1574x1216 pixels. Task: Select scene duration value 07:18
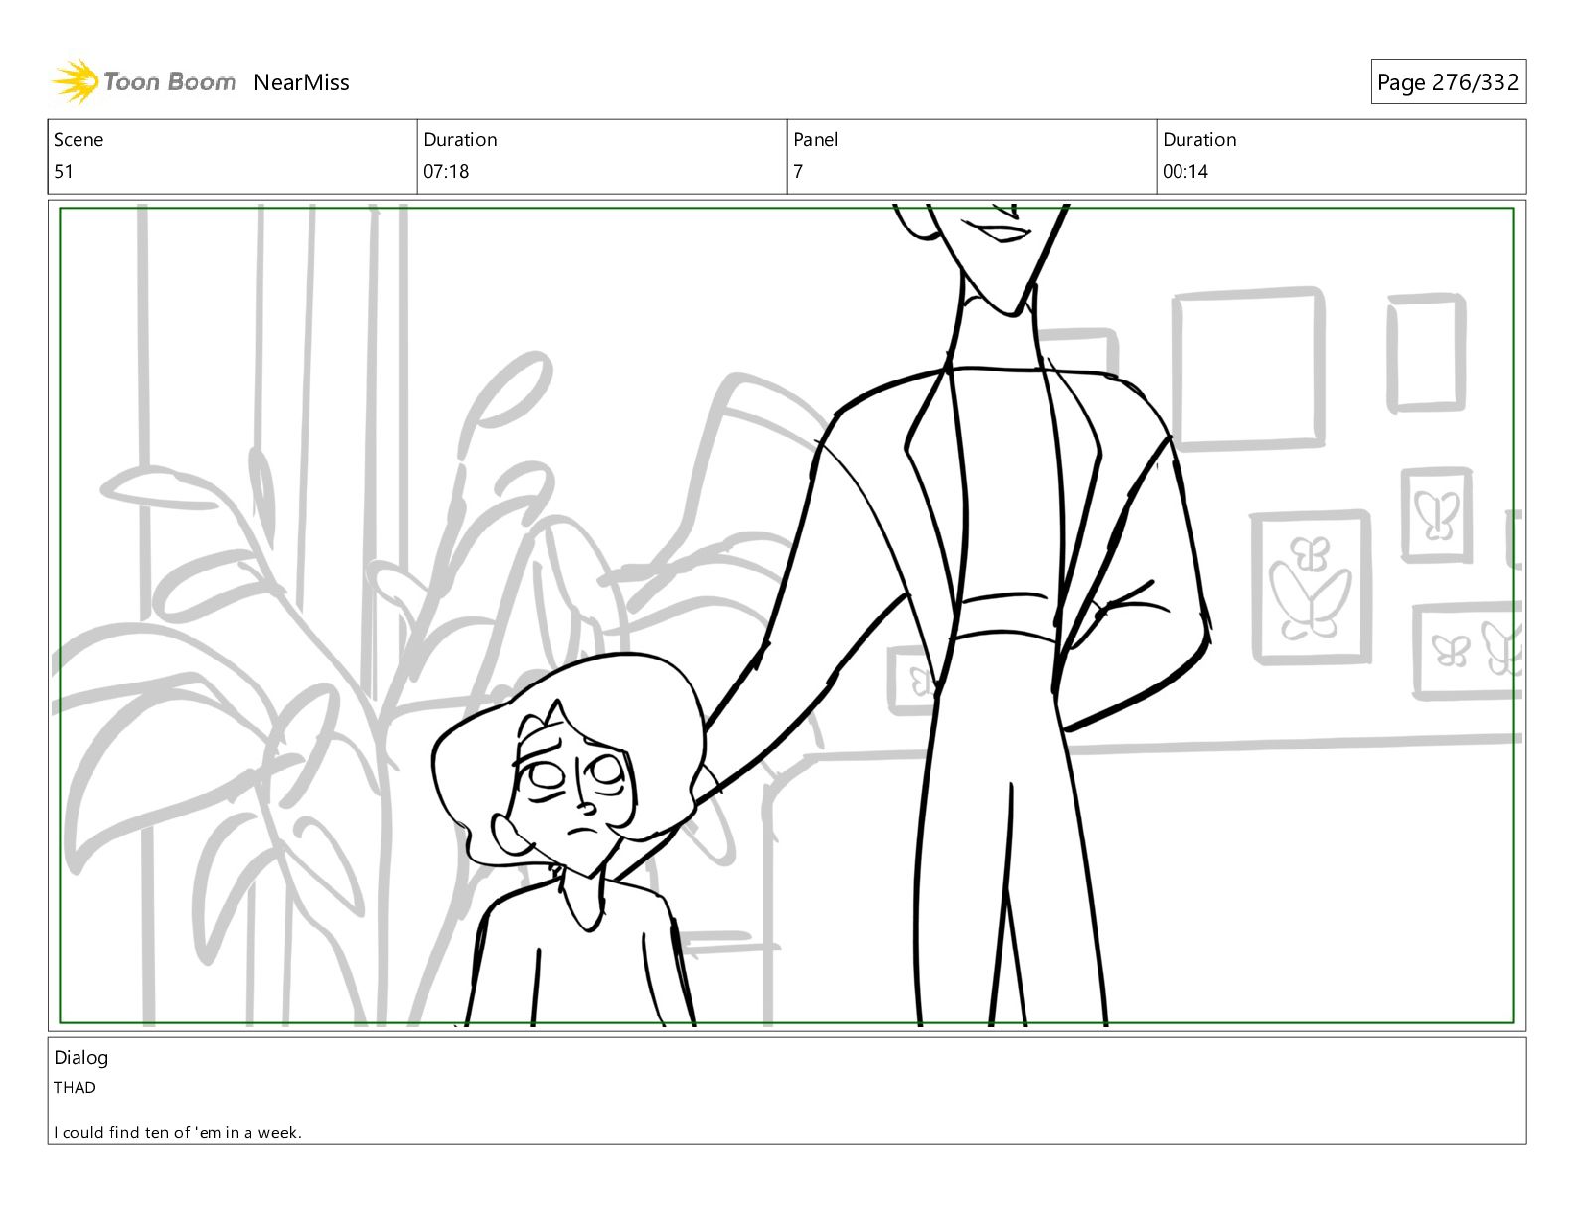[446, 171]
